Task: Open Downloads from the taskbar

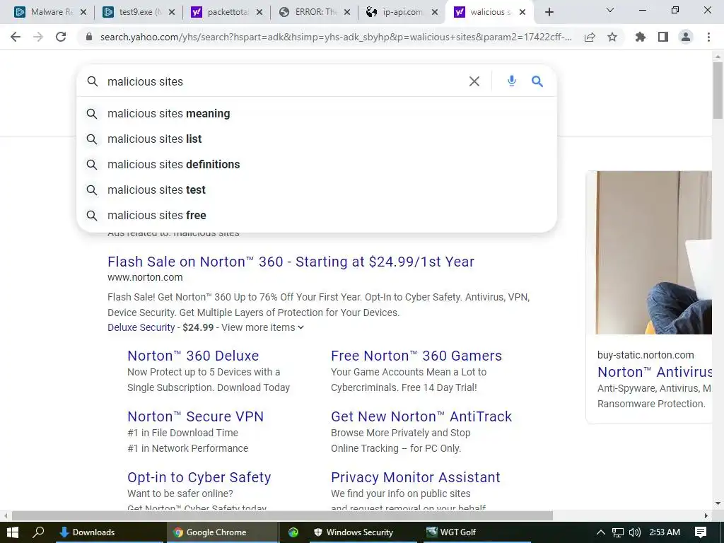Action: (109, 532)
